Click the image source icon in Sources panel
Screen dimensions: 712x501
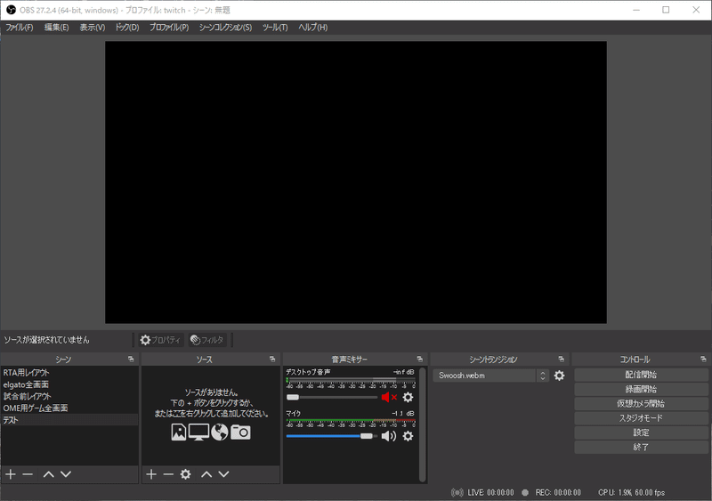coord(179,432)
